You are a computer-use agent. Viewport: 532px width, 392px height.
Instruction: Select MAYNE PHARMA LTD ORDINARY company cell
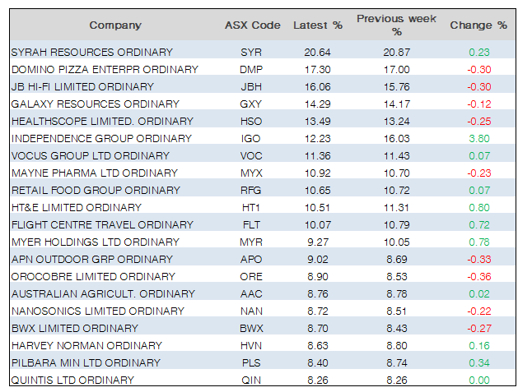(x=95, y=173)
